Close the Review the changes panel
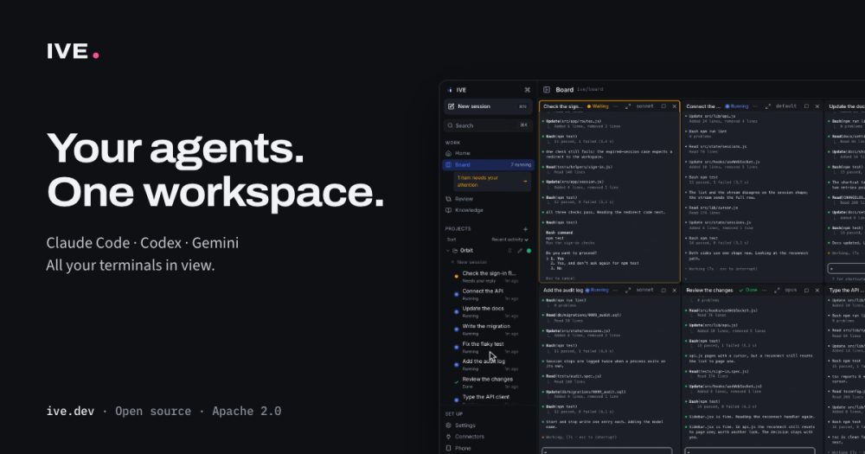Image resolution: width=865 pixels, height=454 pixels. click(817, 291)
